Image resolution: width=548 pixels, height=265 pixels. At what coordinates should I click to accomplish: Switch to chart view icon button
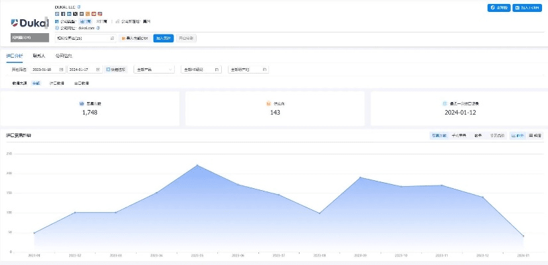(x=517, y=135)
